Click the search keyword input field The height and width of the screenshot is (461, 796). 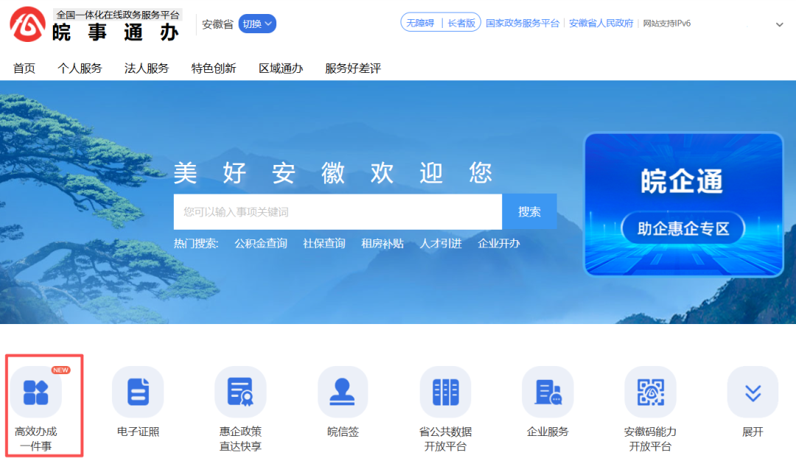[338, 212]
